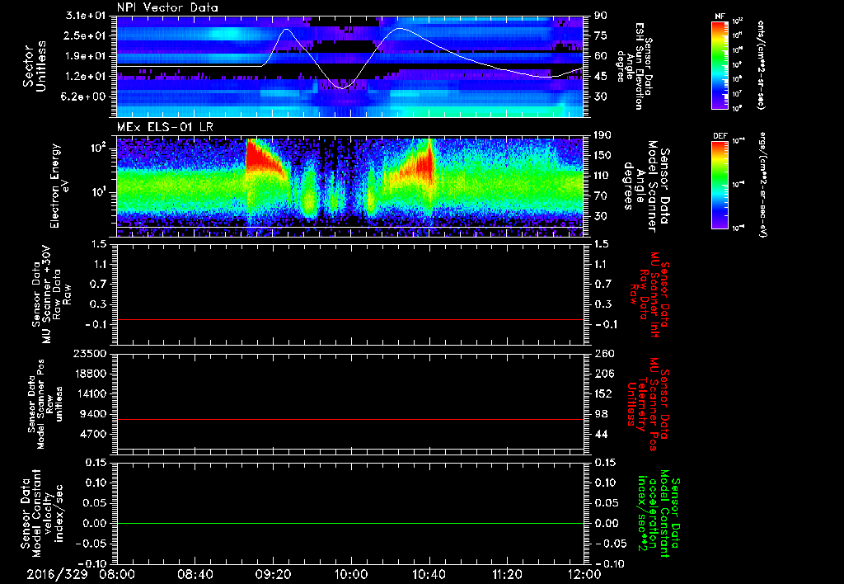The width and height of the screenshot is (844, 584).
Task: Click the '75' degree tick on the NPI panel
Action: click(x=600, y=35)
